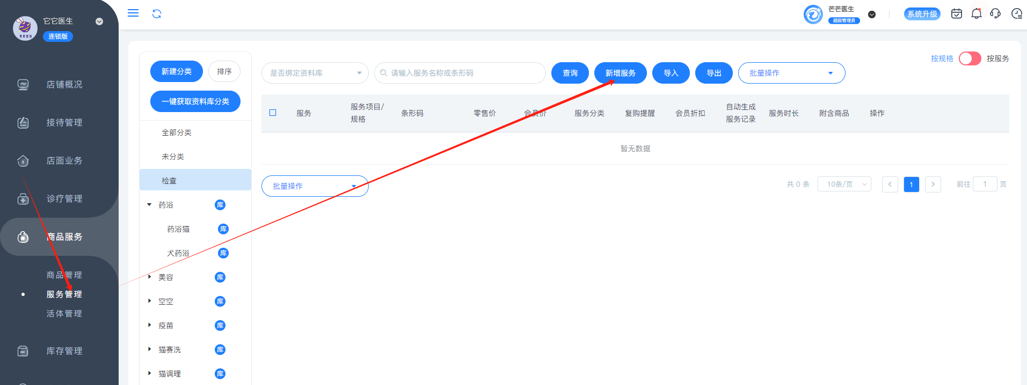Check the select-all checkbox in the table header
This screenshot has height=385, width=1027.
pos(273,113)
